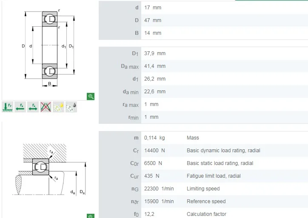The width and height of the screenshot is (308, 218).
Task: Click the bidirectional axial load Fa icon
Action: pyautogui.click(x=33, y=107)
